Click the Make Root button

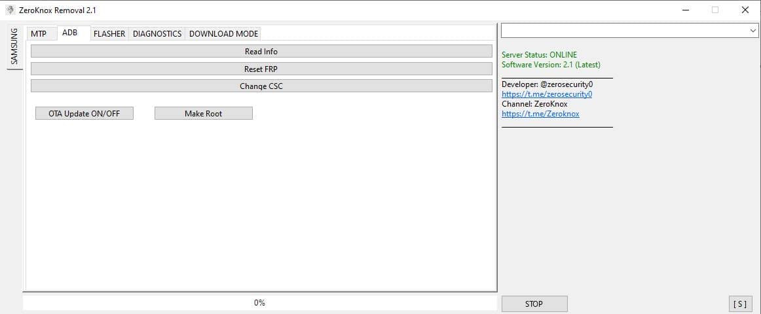(204, 113)
